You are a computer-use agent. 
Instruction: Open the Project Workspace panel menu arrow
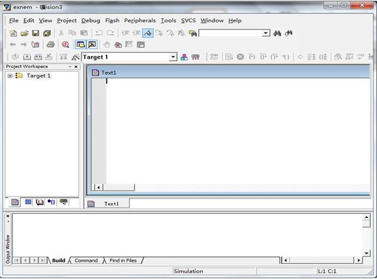point(70,67)
